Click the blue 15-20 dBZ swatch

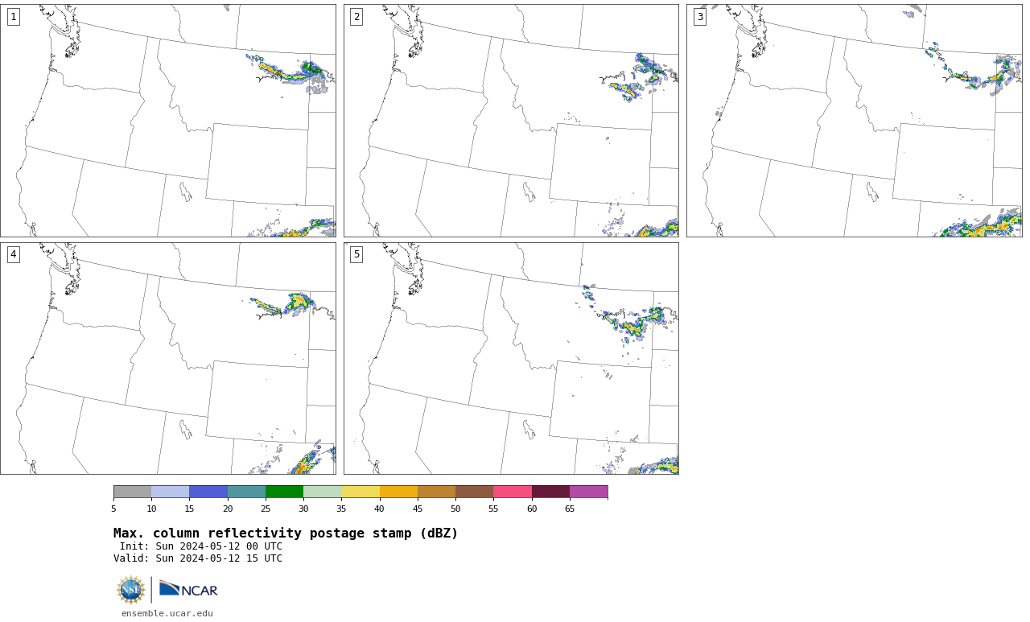pos(208,492)
